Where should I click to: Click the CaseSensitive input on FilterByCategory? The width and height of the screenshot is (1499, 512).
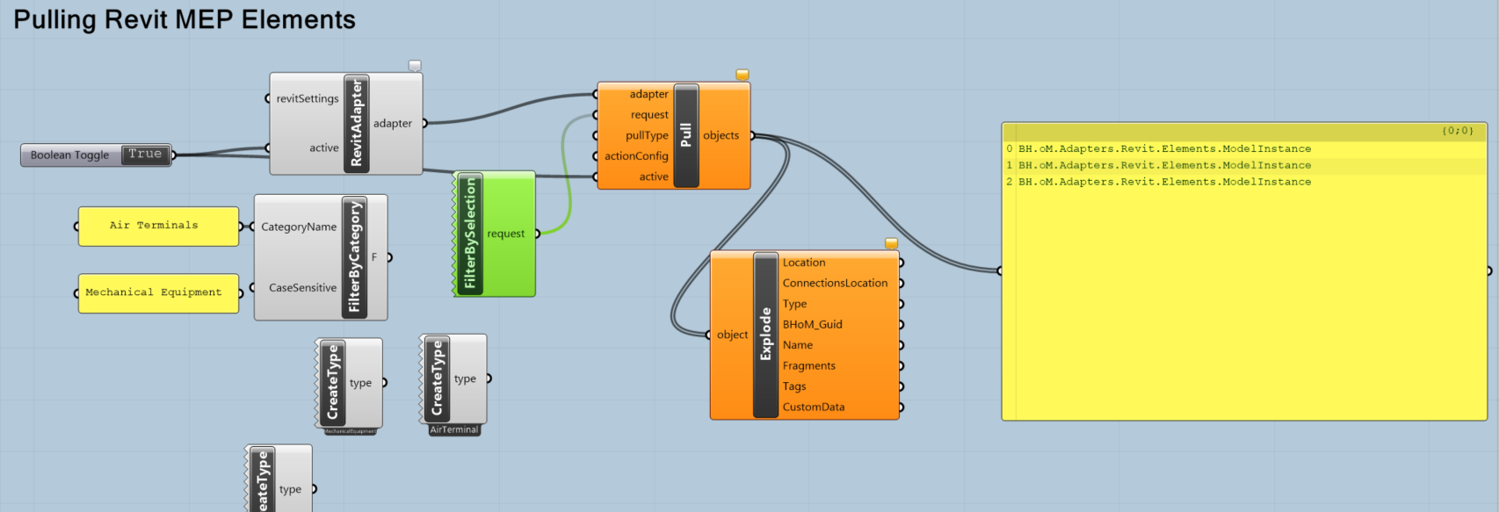pos(301,287)
